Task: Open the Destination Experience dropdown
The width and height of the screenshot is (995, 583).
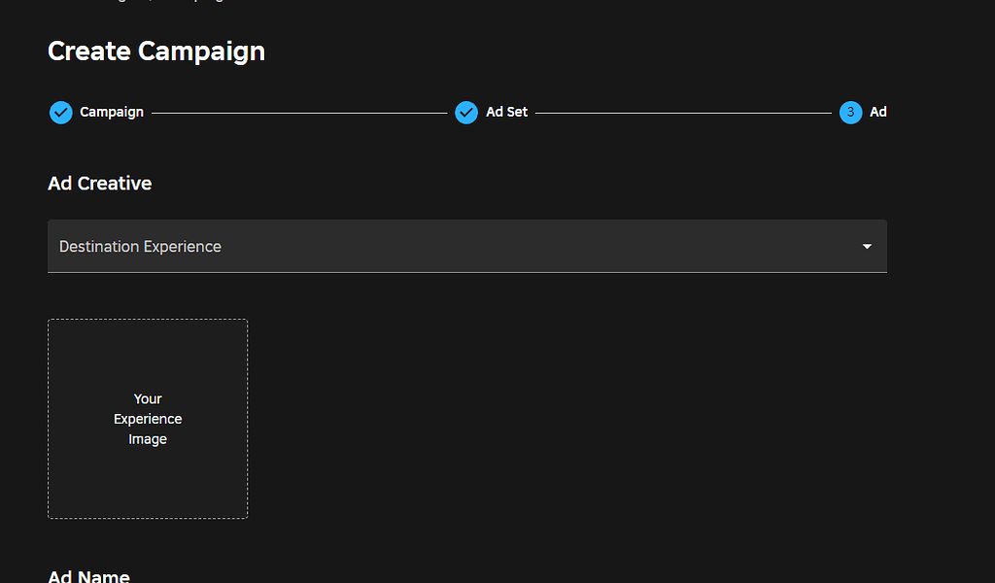Action: 466,247
